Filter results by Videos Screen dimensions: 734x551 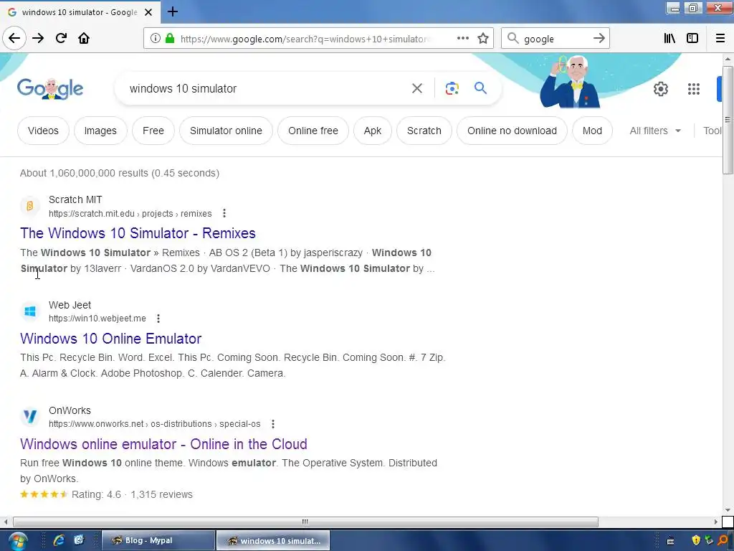[x=43, y=131]
